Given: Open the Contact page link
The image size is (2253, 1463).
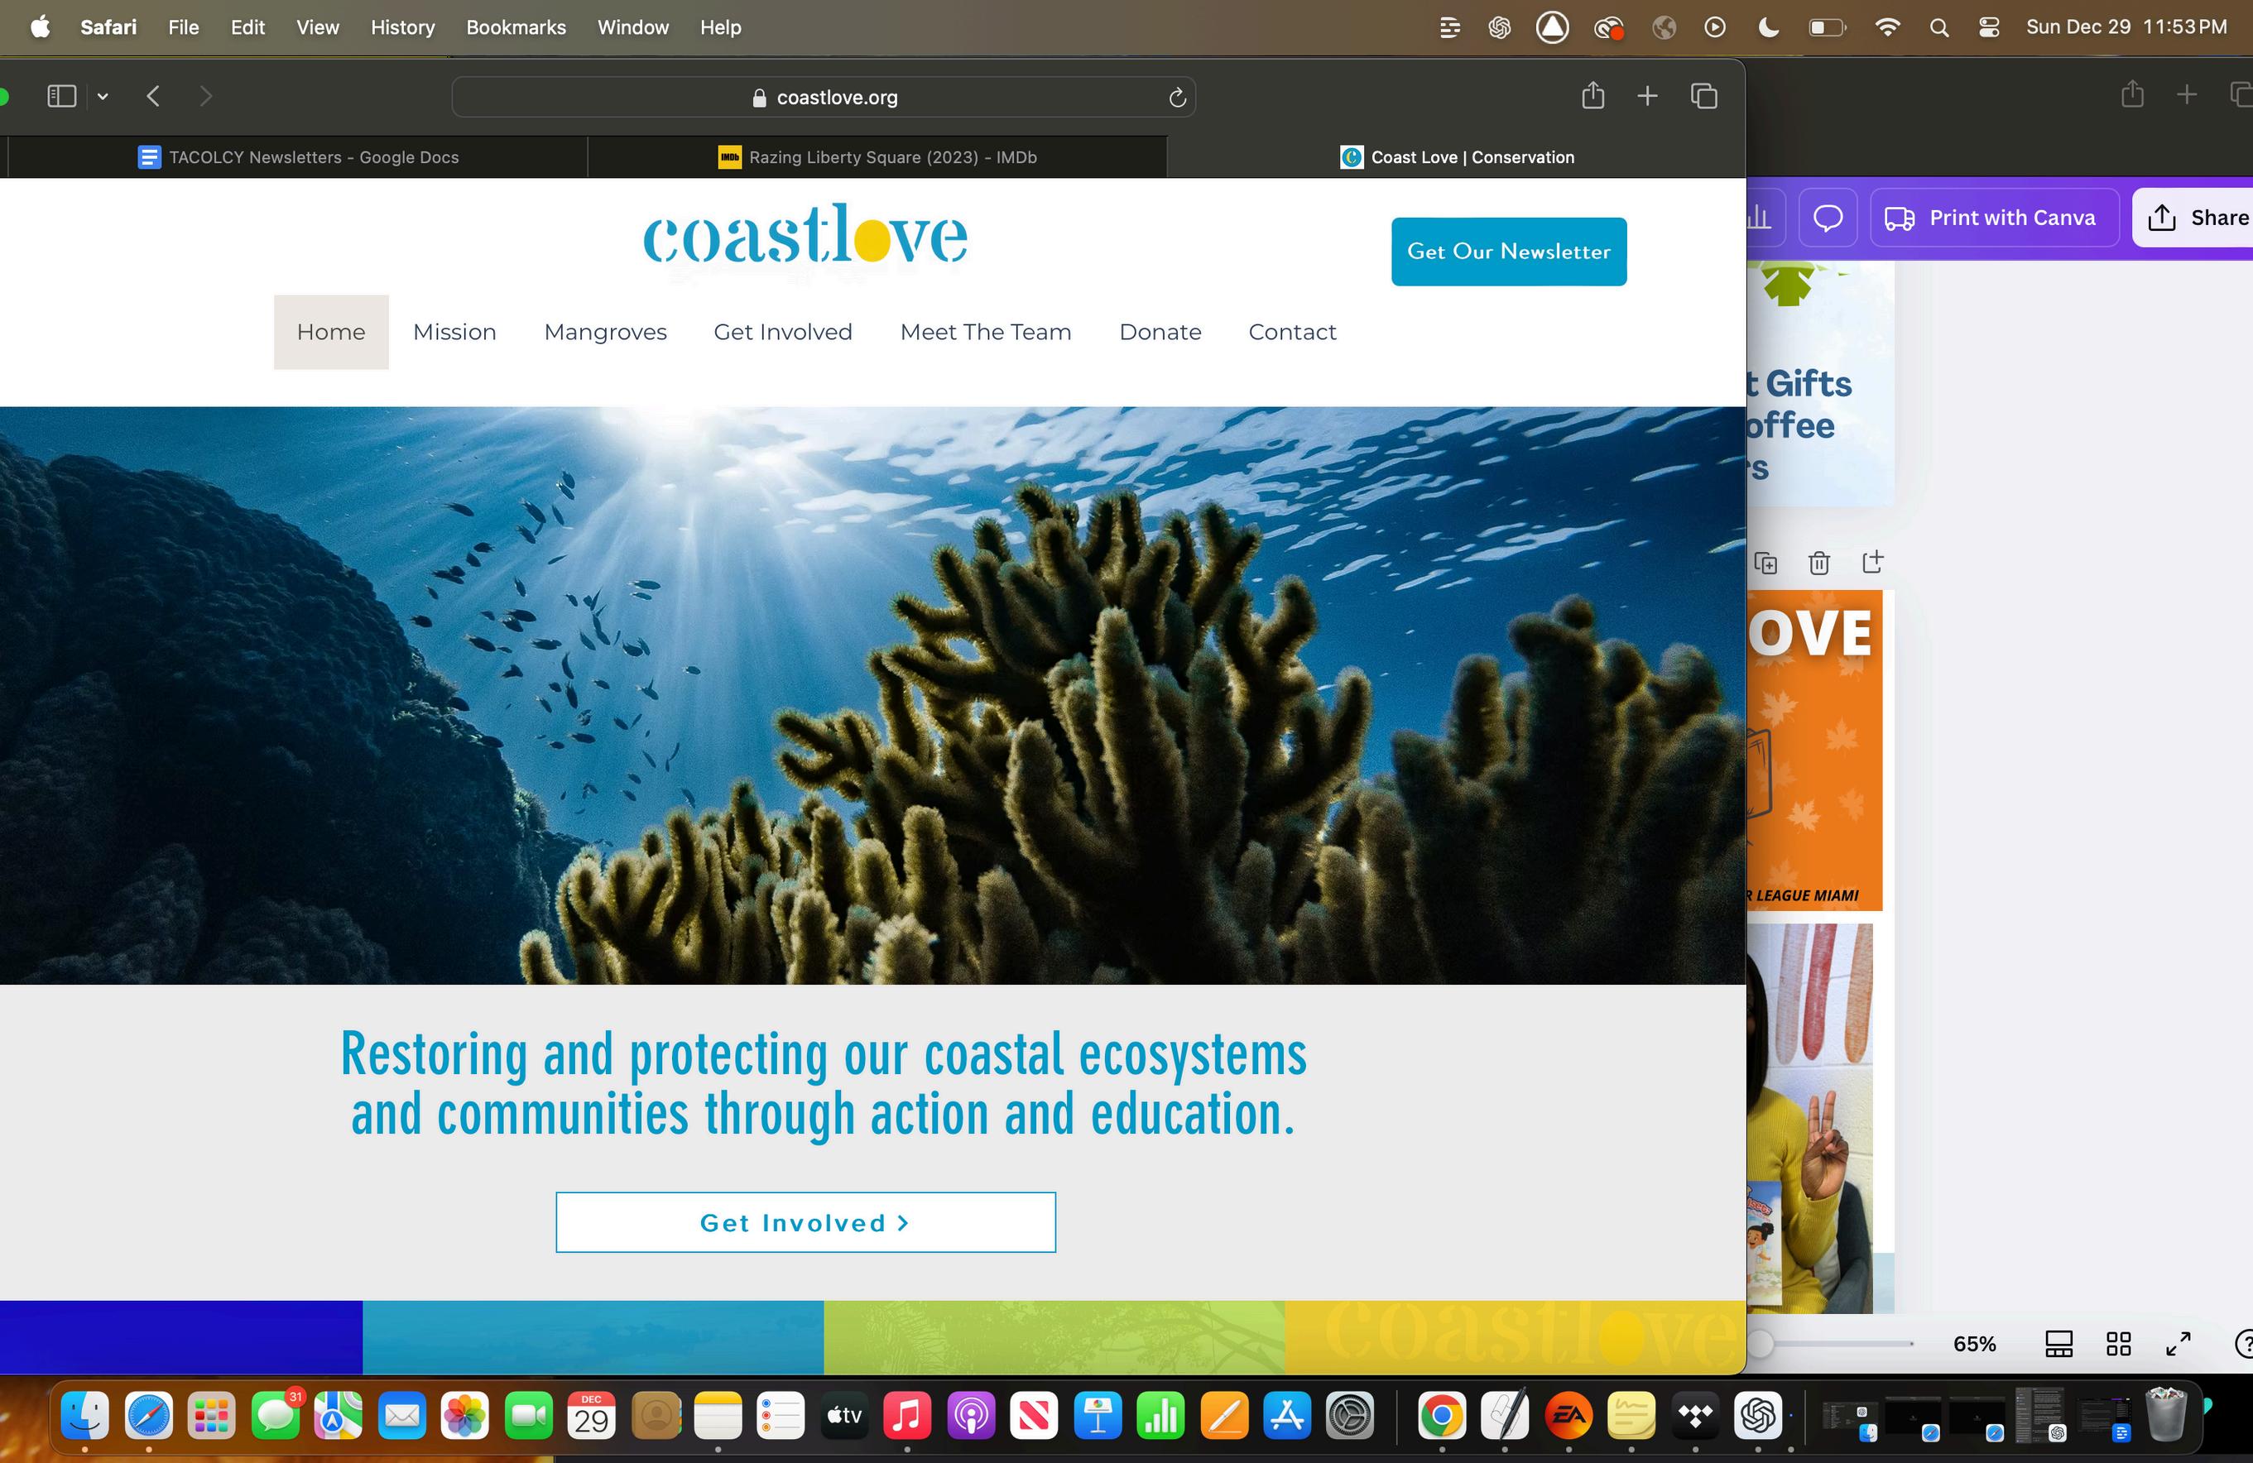Looking at the screenshot, I should pyautogui.click(x=1292, y=332).
